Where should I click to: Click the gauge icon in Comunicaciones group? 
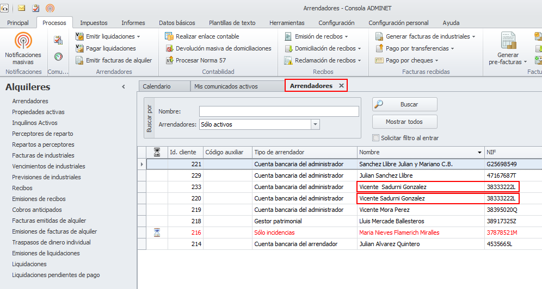pyautogui.click(x=58, y=56)
